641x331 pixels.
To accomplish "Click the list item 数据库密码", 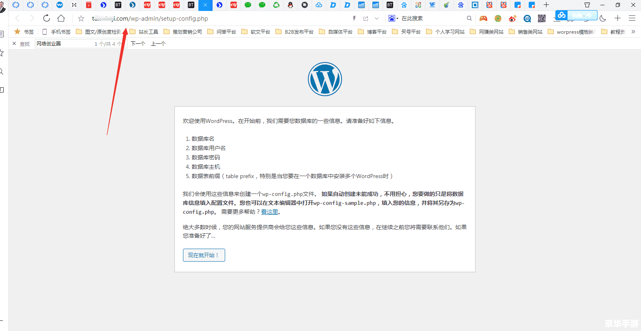I will [x=206, y=157].
